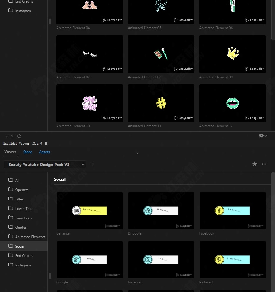Select Animated Element 11 hashtag thumbnail
This screenshot has width=275, height=292.
coord(161,103)
